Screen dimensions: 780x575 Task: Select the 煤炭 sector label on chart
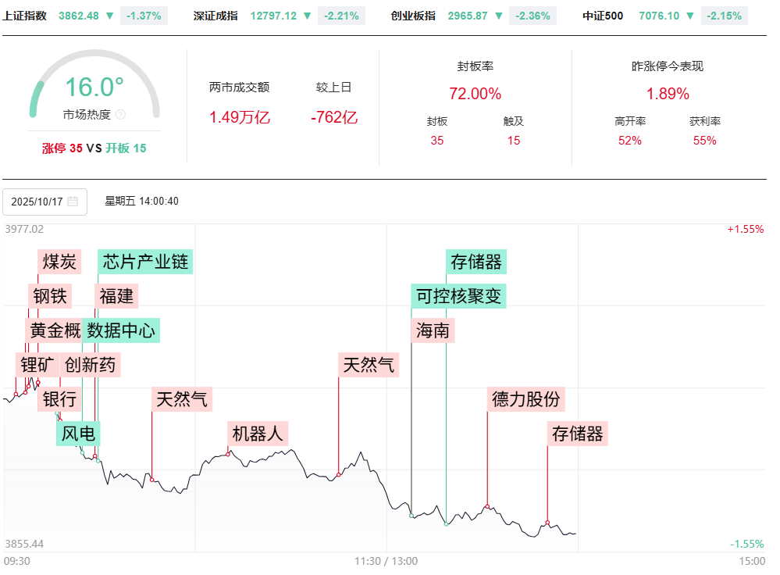tap(59, 262)
